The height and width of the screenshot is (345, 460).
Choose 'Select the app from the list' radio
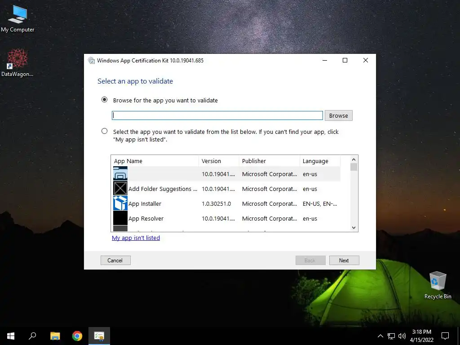click(104, 131)
